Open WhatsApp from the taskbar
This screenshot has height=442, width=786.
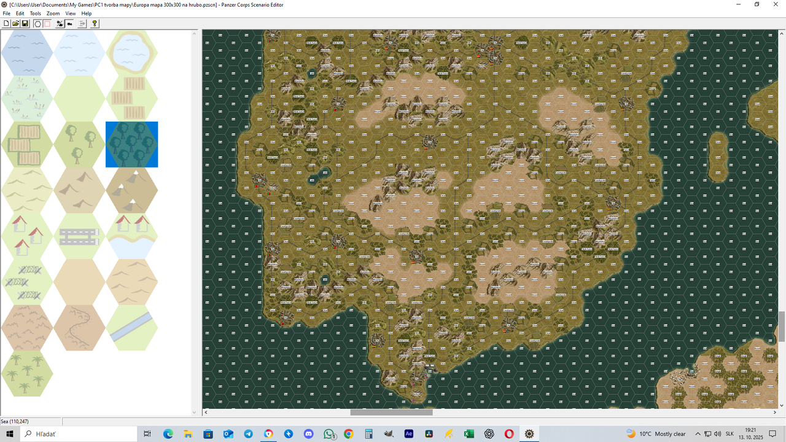click(x=329, y=433)
